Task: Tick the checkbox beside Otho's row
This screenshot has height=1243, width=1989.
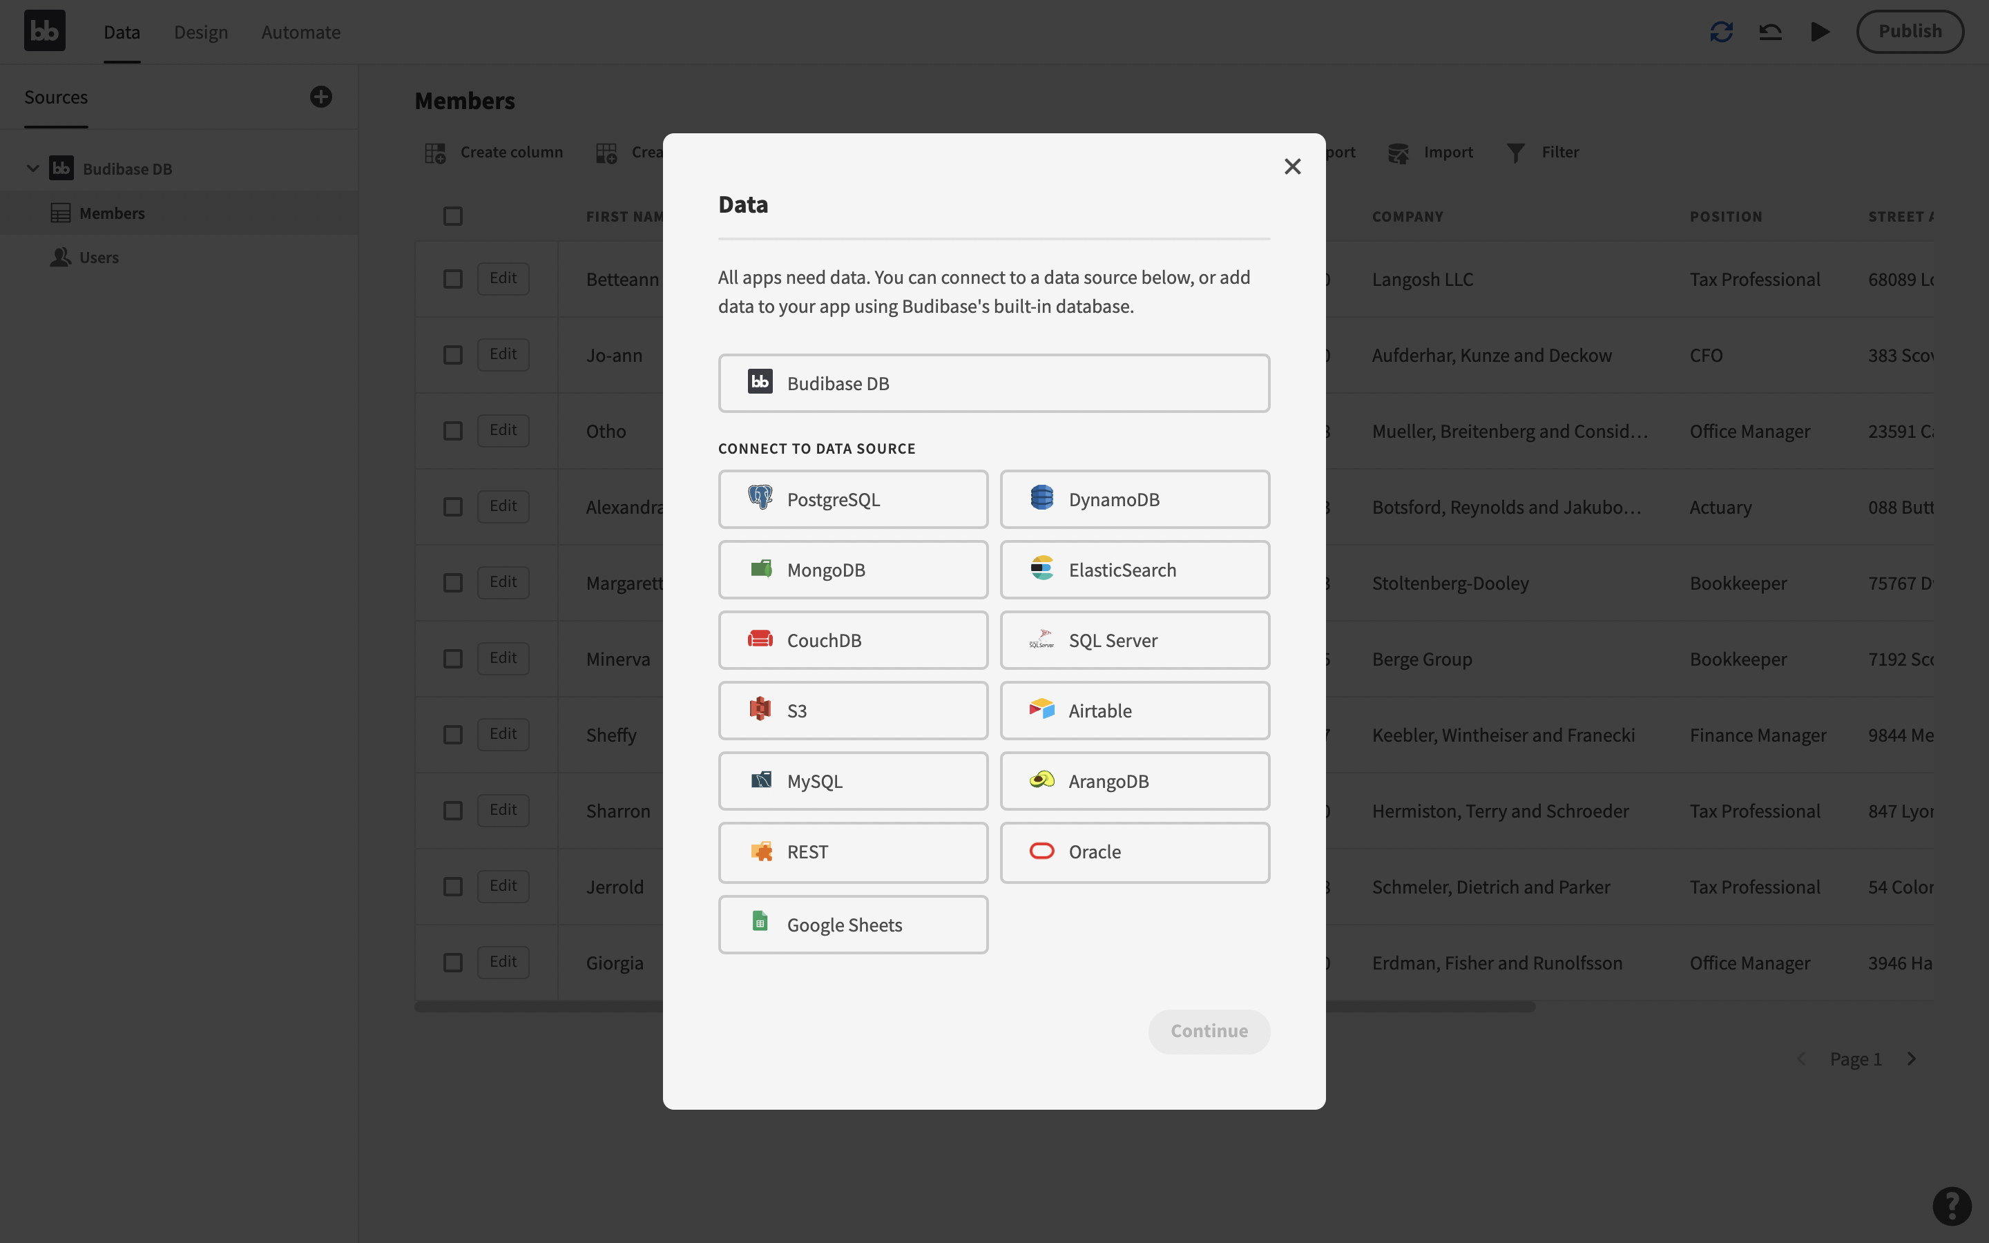Action: pyautogui.click(x=453, y=430)
